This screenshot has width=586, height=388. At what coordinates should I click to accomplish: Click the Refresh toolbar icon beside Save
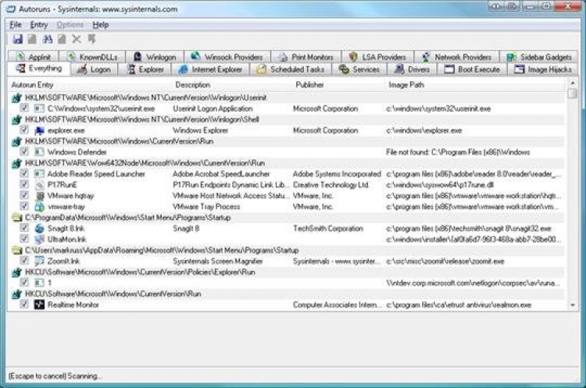[x=32, y=39]
